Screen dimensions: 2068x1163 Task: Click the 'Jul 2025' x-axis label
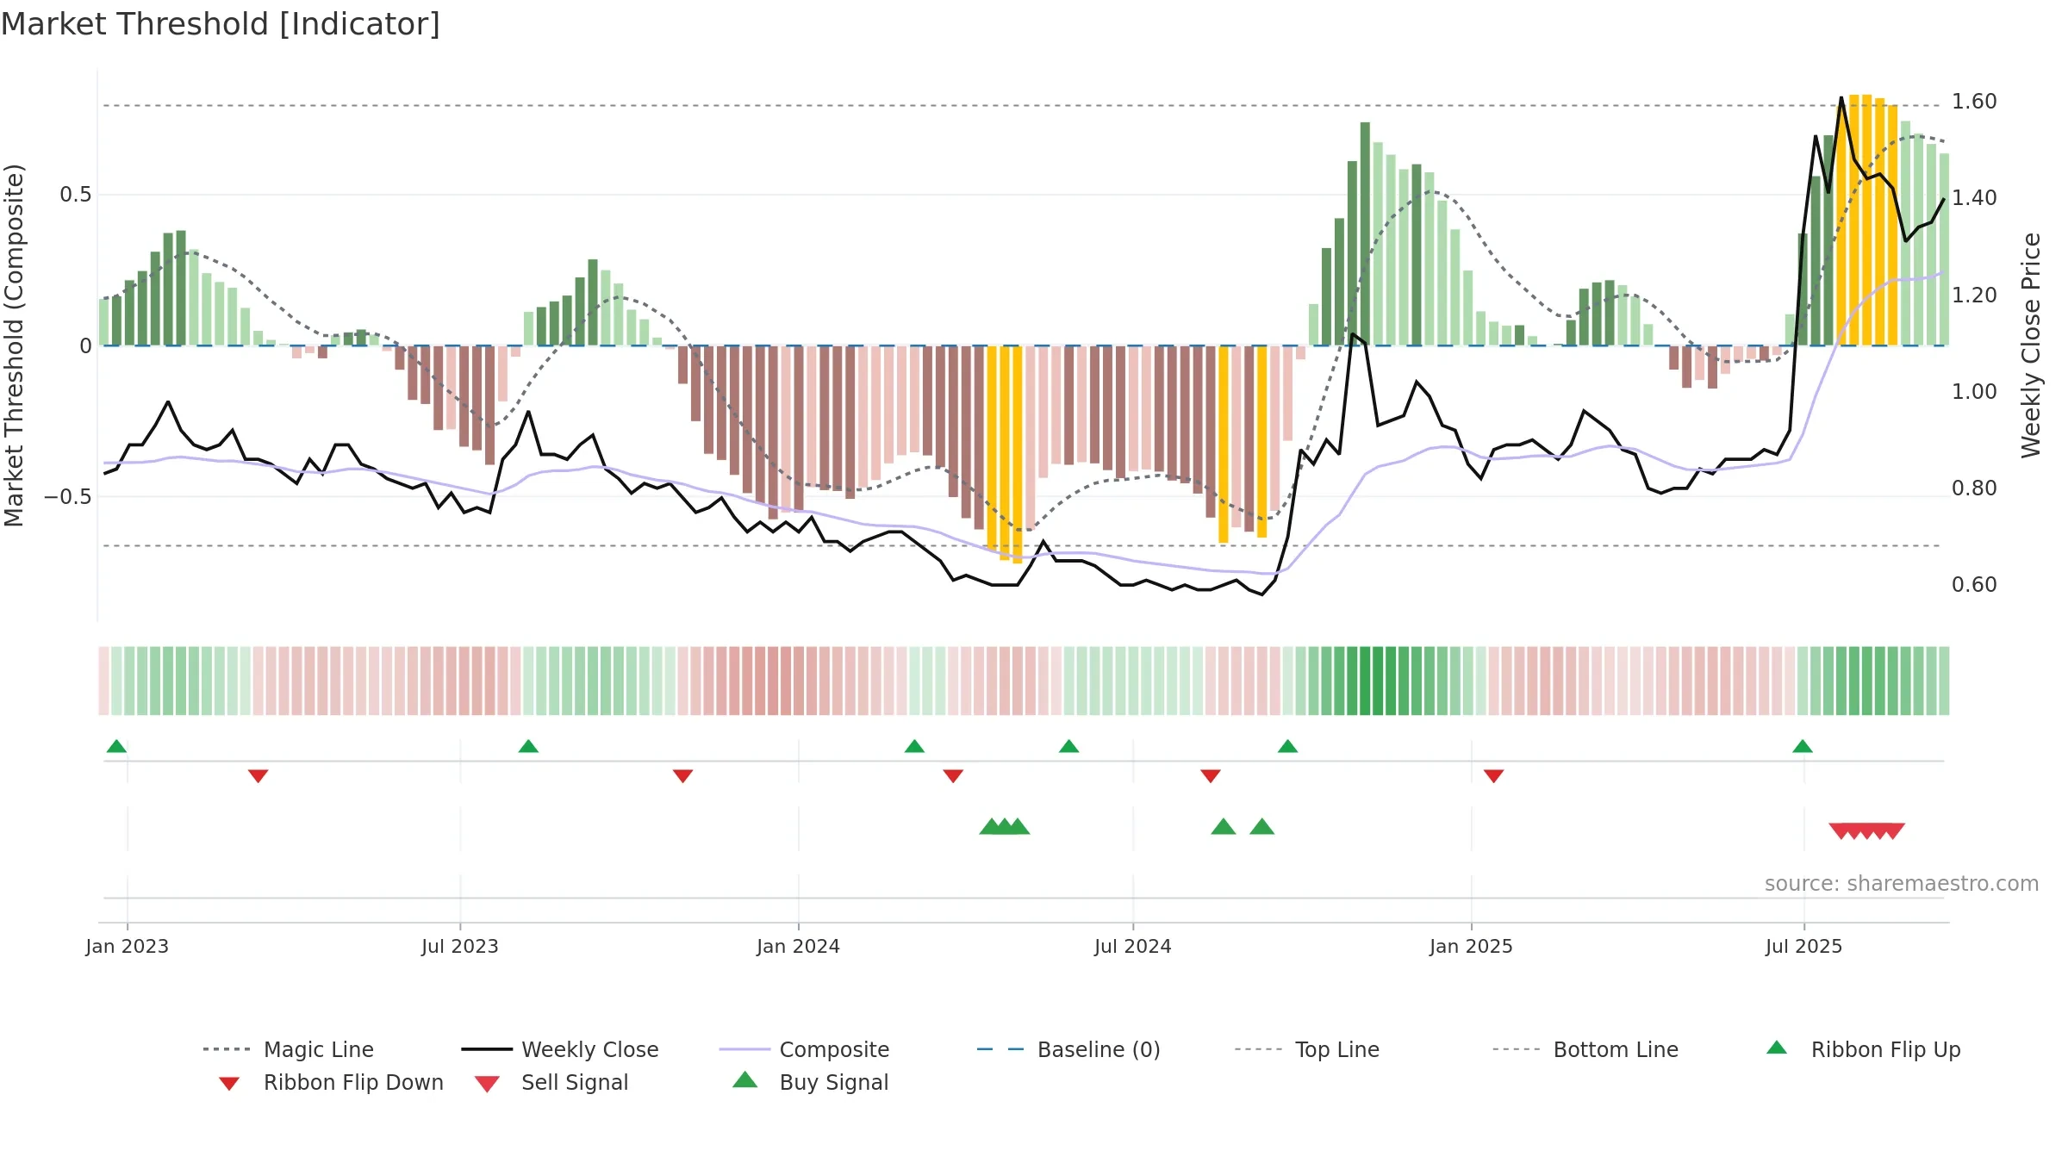tap(1804, 946)
